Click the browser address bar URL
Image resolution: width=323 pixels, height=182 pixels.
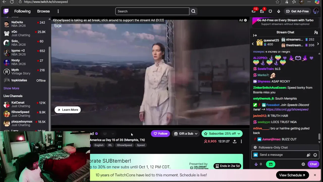46,2
